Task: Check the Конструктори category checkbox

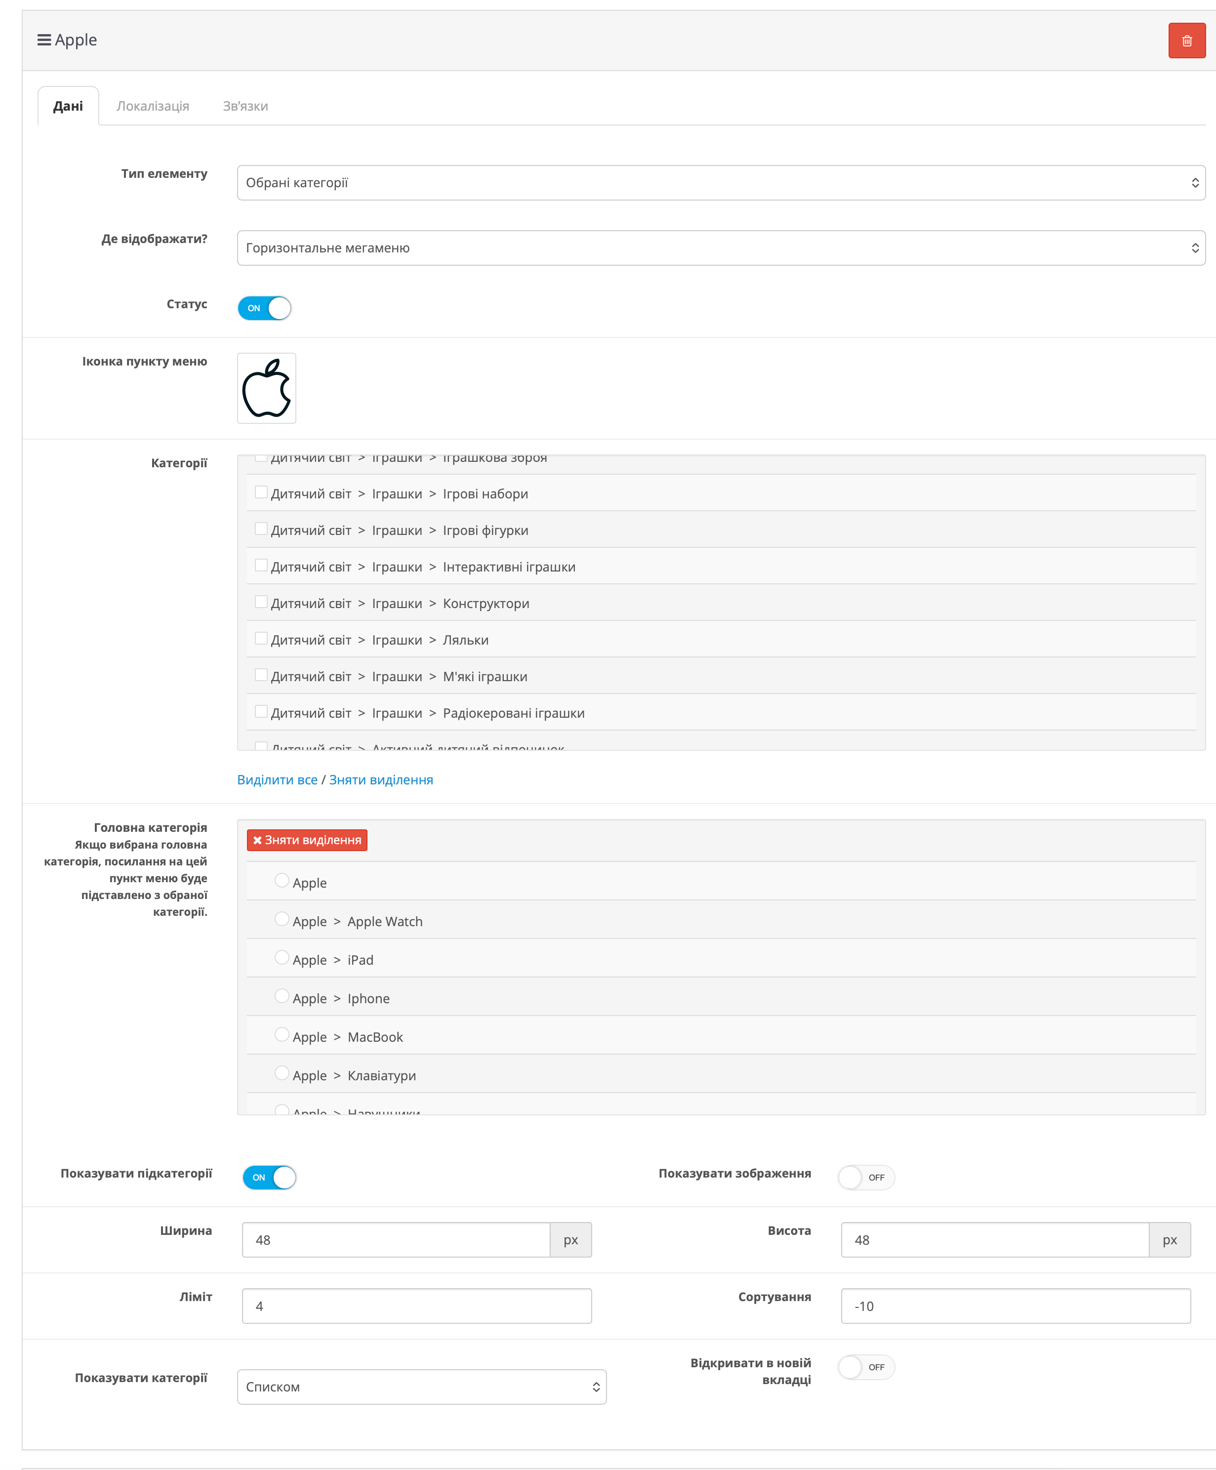Action: pyautogui.click(x=261, y=602)
